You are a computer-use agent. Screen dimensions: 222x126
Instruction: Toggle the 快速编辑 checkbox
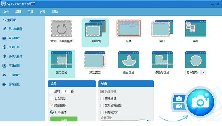coord(102,92)
